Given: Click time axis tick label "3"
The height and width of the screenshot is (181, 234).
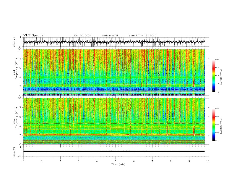Looking at the screenshot, I should pos(79,161).
